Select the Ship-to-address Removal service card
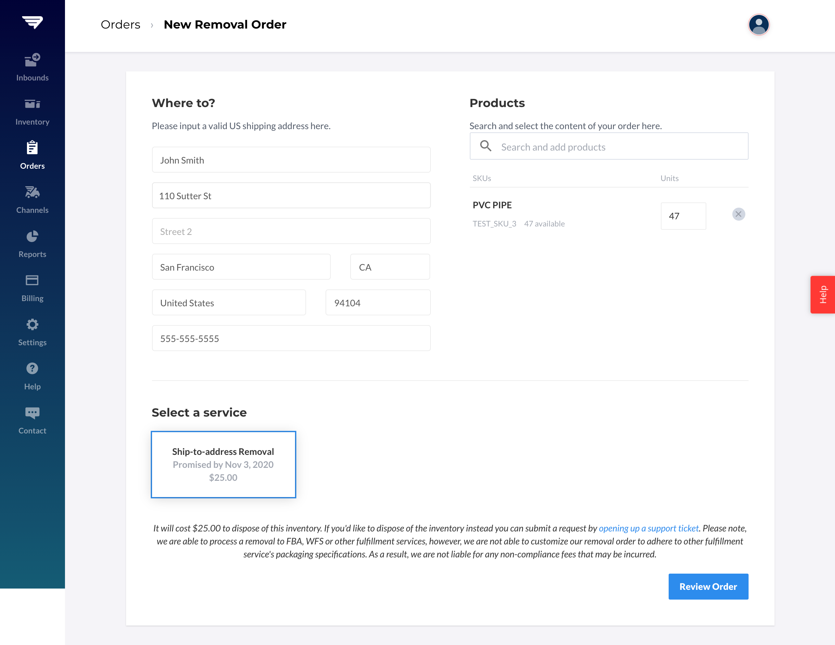This screenshot has height=645, width=835. pos(223,464)
